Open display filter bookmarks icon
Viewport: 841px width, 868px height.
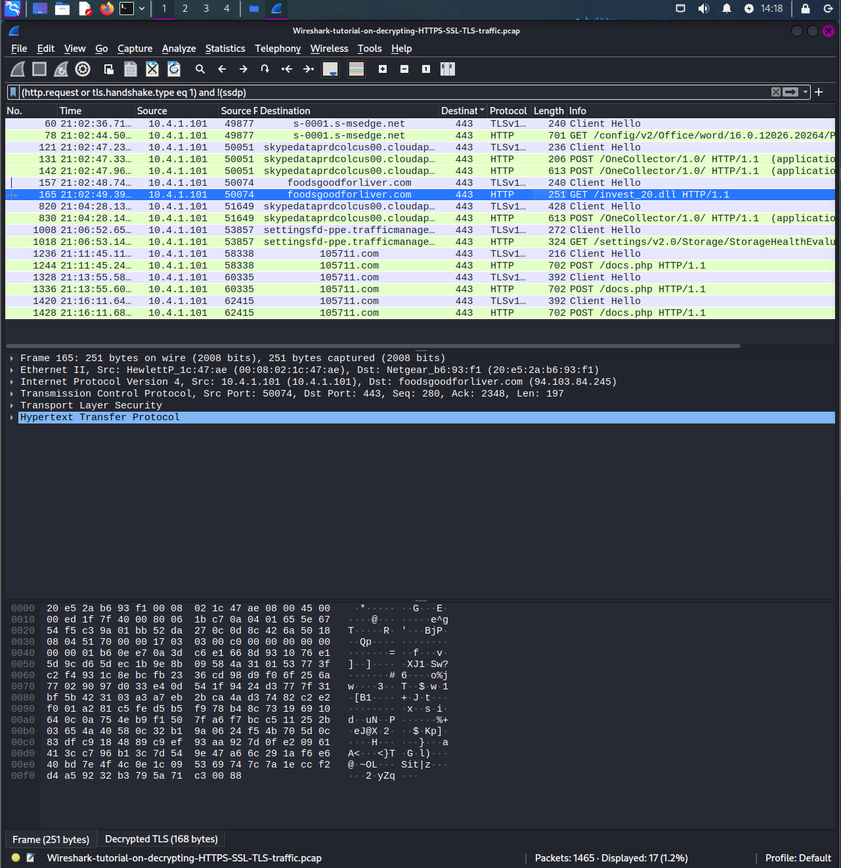click(x=13, y=93)
